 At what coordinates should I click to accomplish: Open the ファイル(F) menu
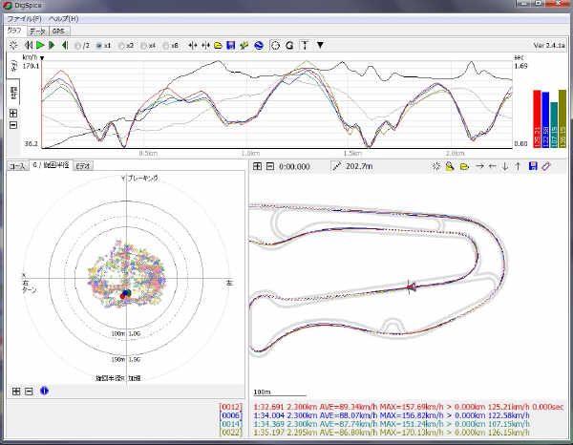[25, 19]
